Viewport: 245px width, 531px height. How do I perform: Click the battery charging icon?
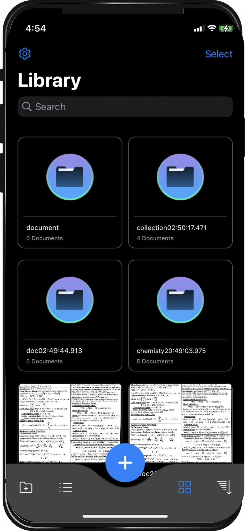(x=226, y=28)
